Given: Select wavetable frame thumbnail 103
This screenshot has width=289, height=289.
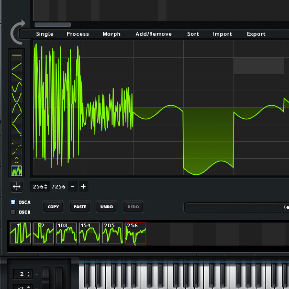Looking at the screenshot, I should point(66,233).
